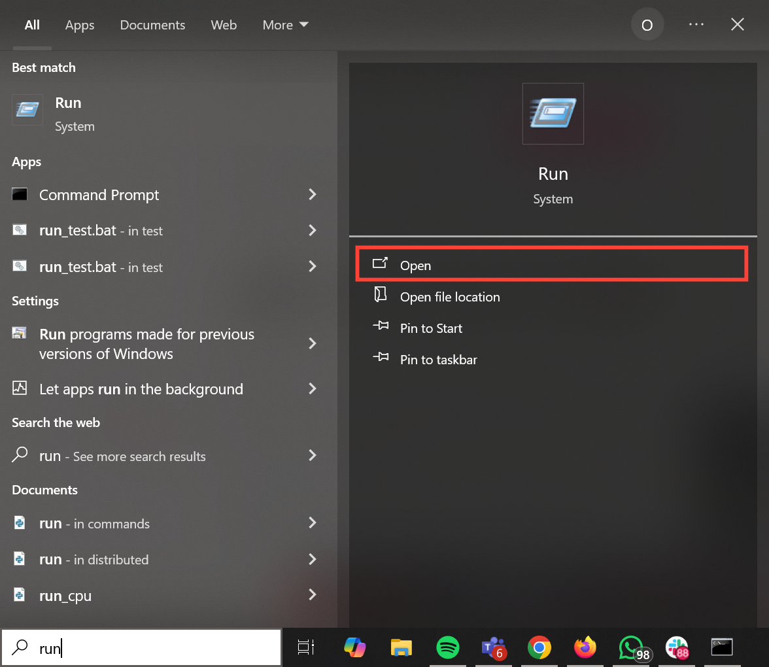769x667 pixels.
Task: Select the Web search tab
Action: tap(224, 25)
